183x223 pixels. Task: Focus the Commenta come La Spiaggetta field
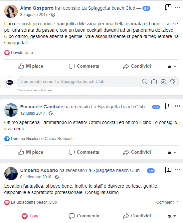(80, 82)
